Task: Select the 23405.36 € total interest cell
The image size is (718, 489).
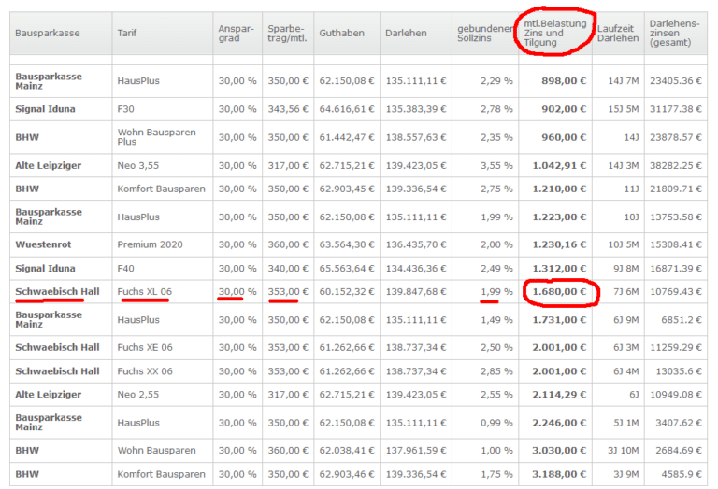Action: [x=675, y=81]
